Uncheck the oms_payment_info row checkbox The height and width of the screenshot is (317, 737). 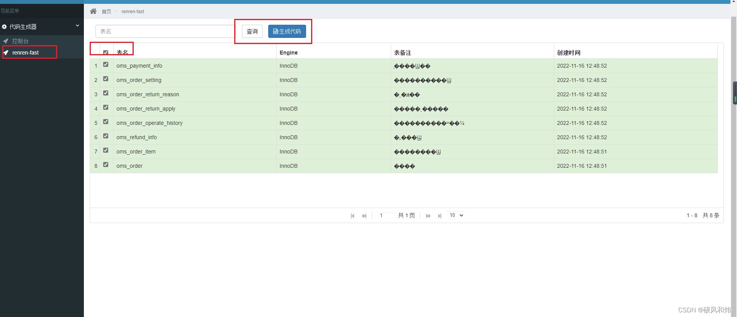tap(106, 65)
